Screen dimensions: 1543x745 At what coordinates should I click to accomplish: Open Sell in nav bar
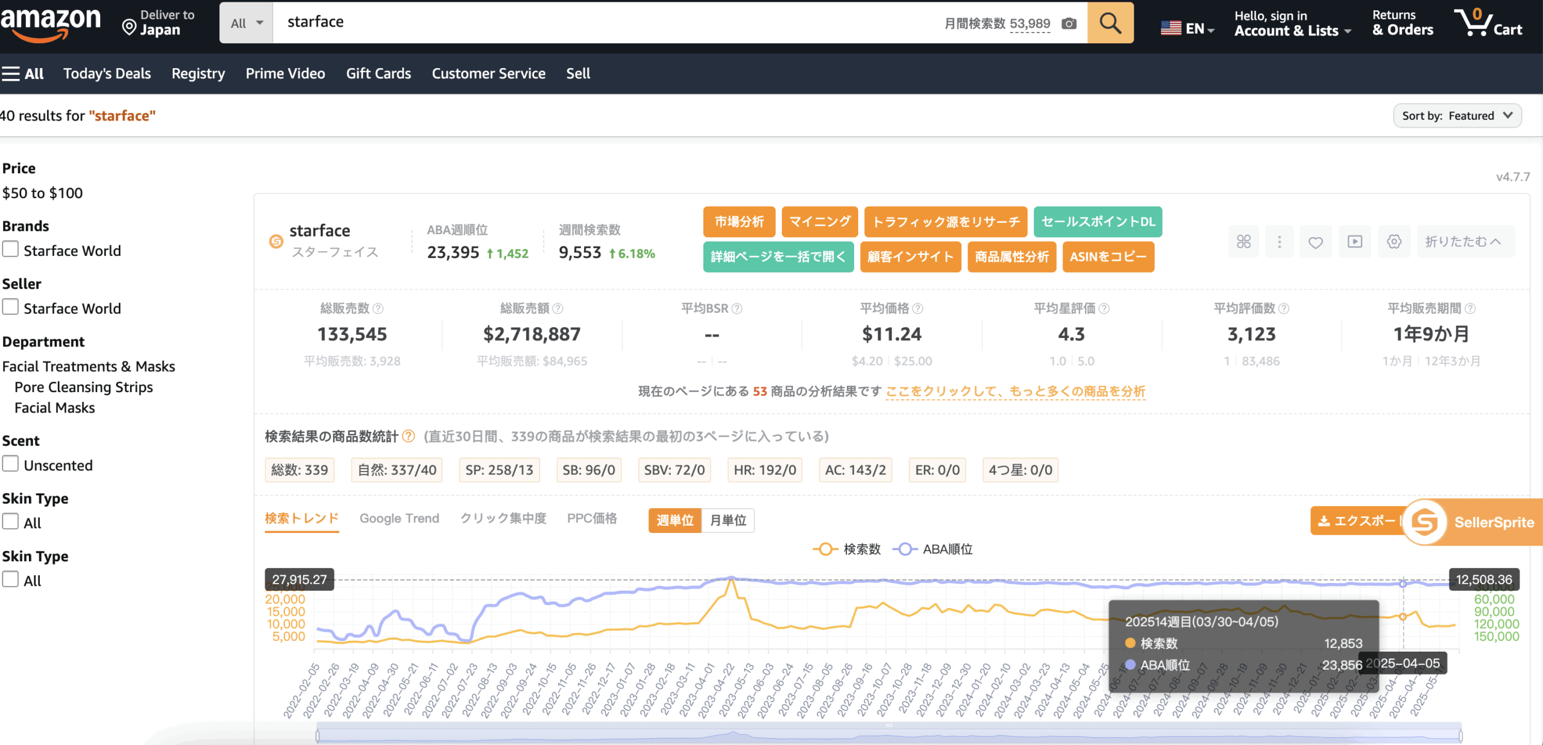pos(578,73)
